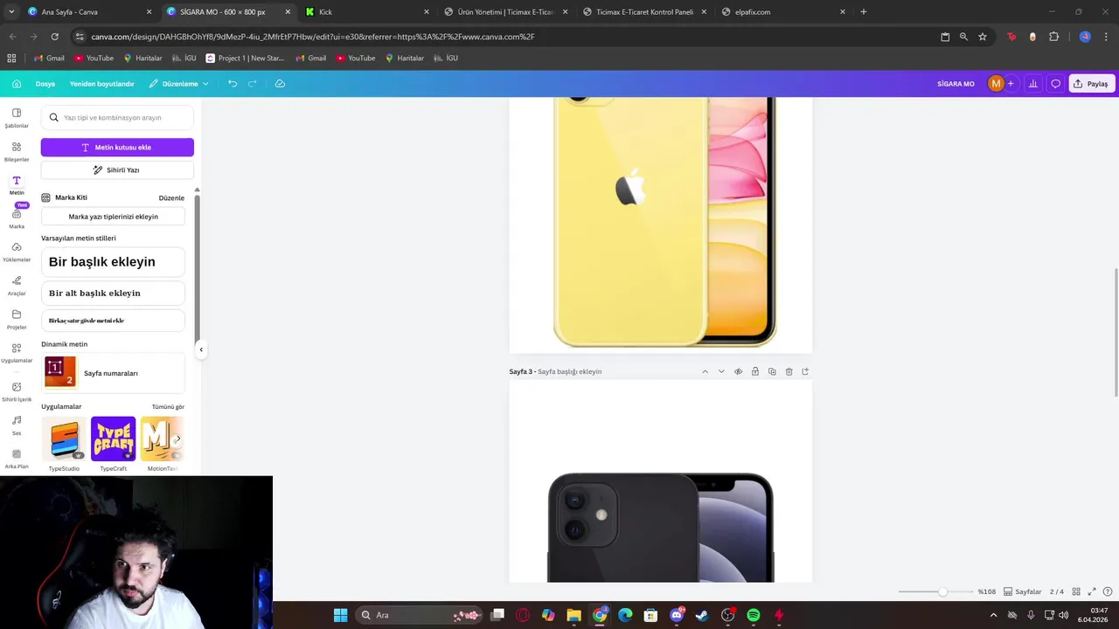Viewport: 1119px width, 629px height.
Task: Open the Şablonlar sidebar panel
Action: [17, 118]
